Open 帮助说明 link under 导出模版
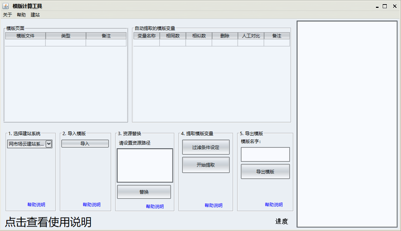 (x=274, y=205)
